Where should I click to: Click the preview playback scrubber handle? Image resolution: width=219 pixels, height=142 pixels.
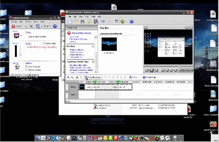click(x=179, y=66)
